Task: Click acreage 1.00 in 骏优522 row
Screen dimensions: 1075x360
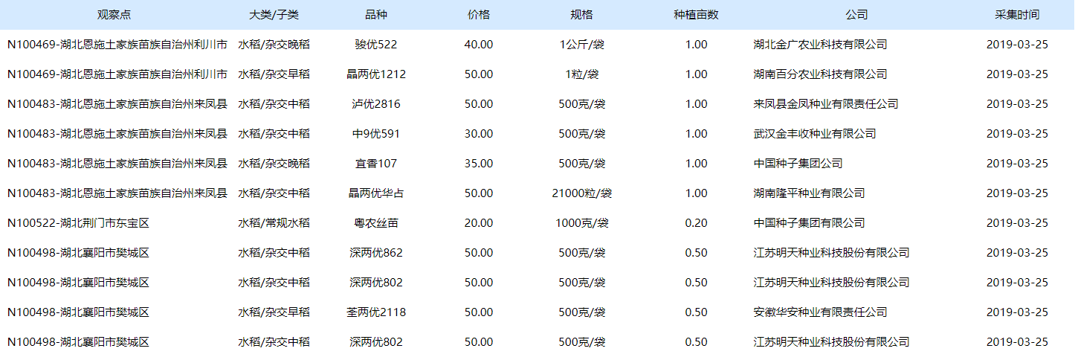Action: [696, 45]
